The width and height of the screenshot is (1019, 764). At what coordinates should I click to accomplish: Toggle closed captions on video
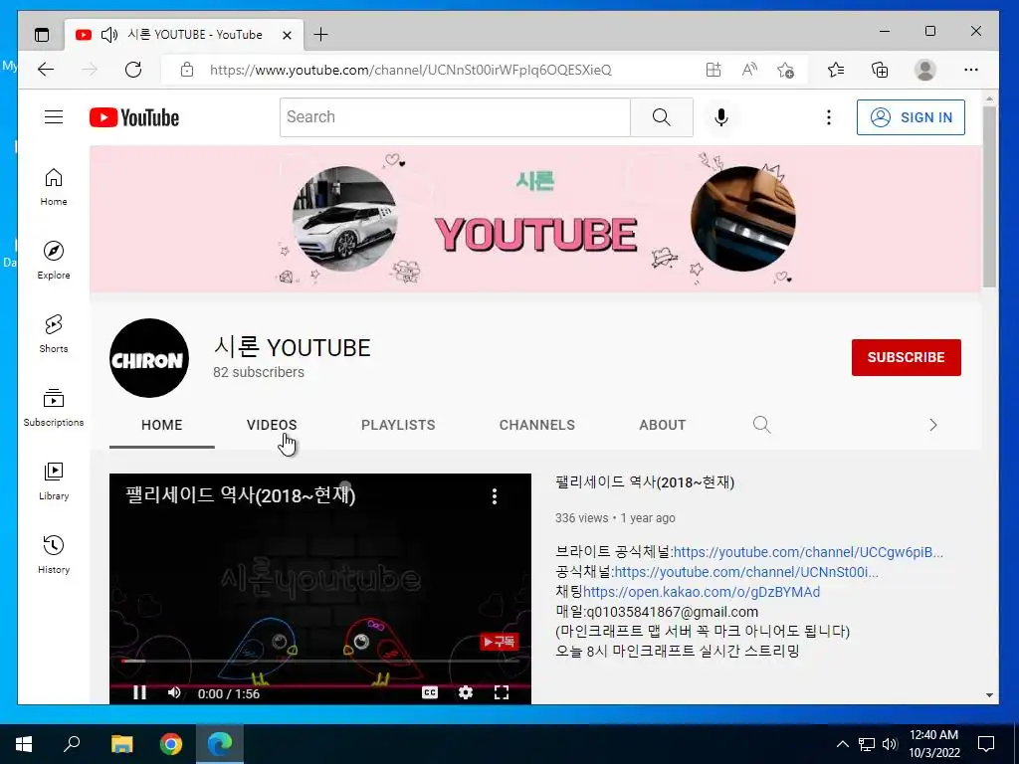[430, 692]
